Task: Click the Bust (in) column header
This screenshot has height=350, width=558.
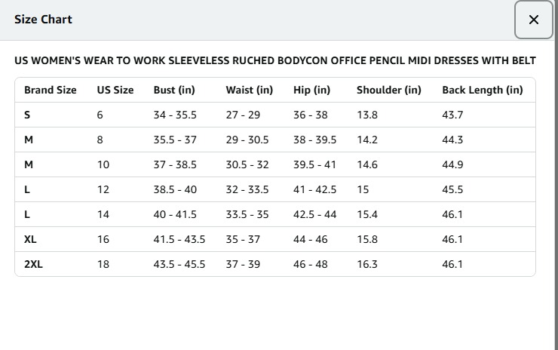Action: click(x=174, y=90)
